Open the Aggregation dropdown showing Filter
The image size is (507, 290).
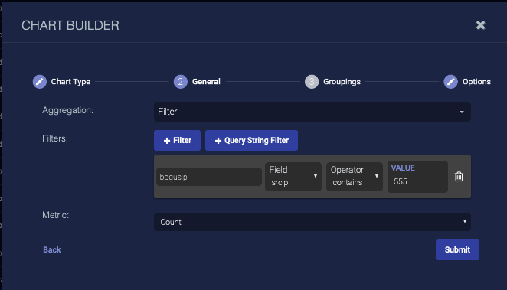click(312, 112)
